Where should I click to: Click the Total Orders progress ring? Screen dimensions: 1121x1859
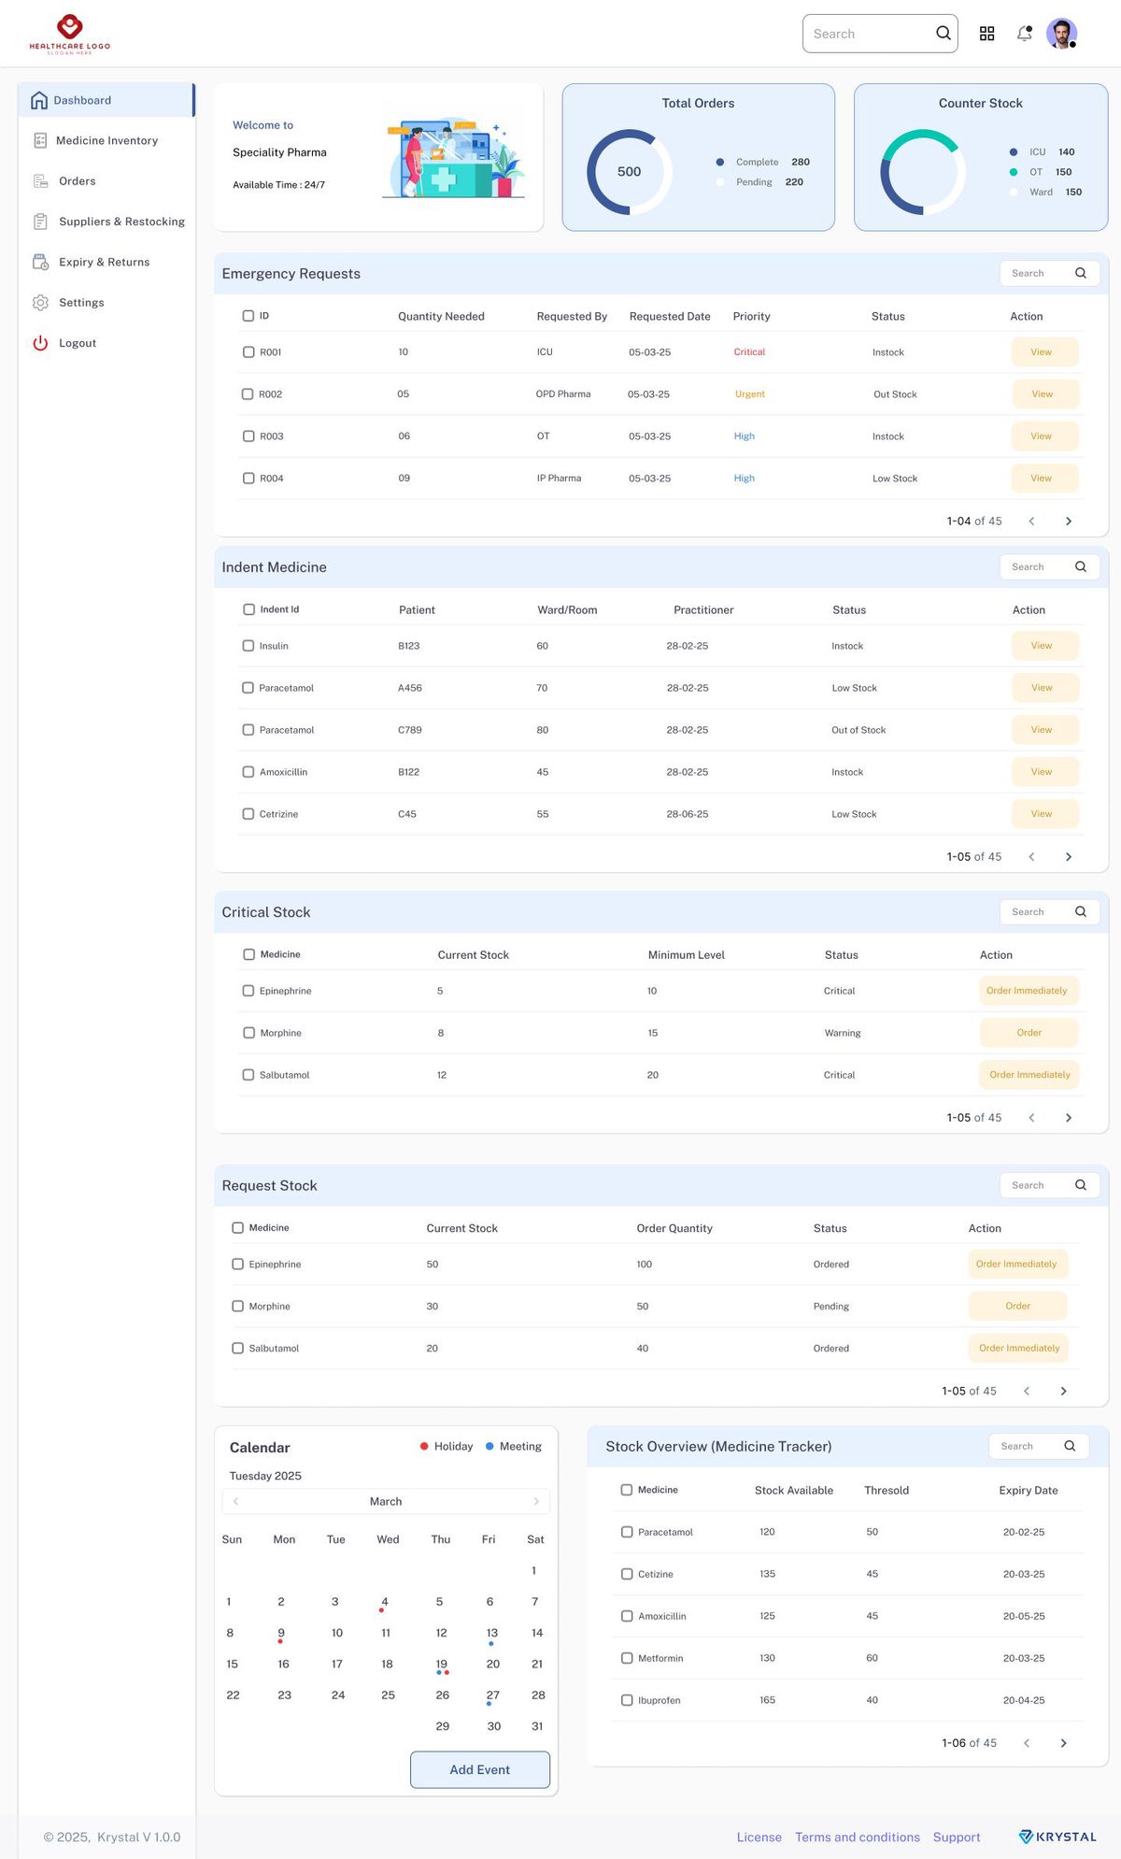(x=630, y=172)
